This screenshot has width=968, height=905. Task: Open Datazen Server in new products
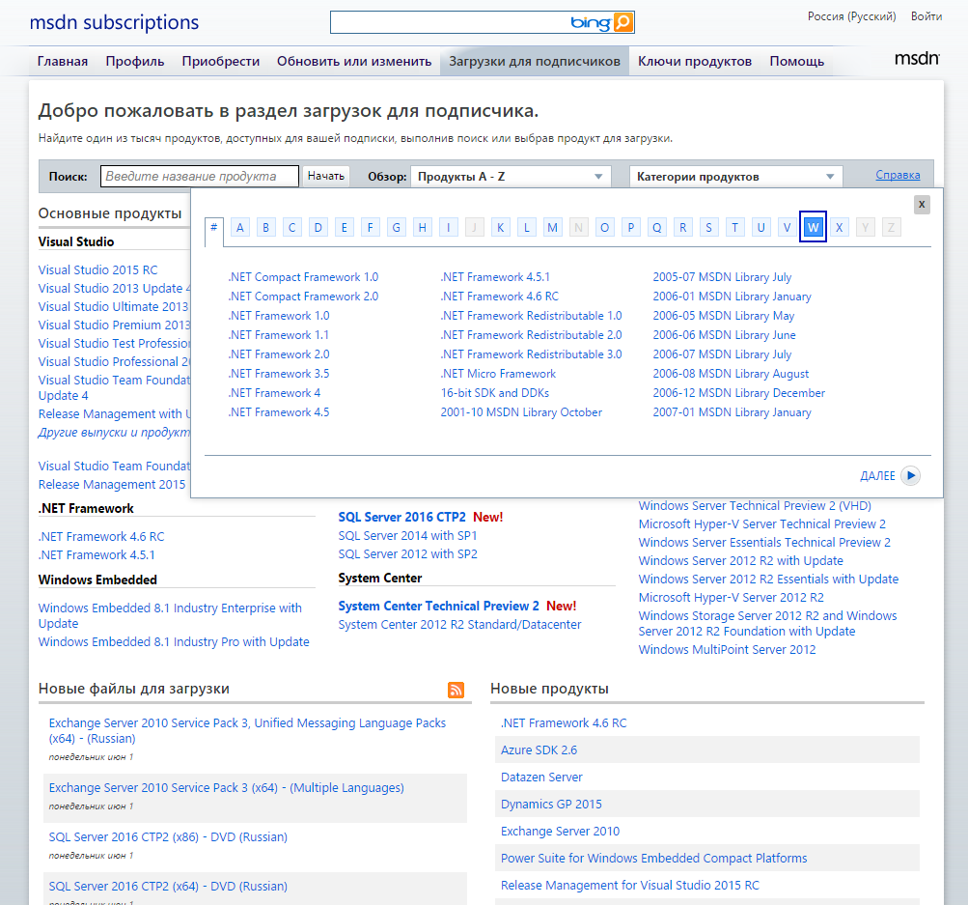[541, 778]
